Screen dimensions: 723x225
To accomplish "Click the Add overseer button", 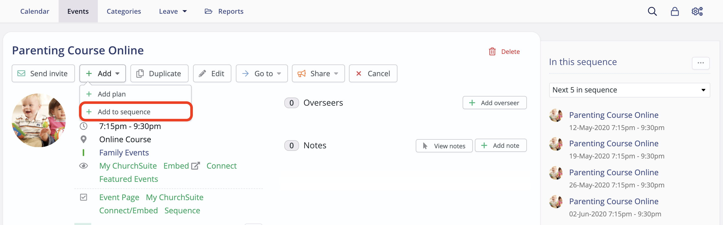I will pyautogui.click(x=494, y=103).
